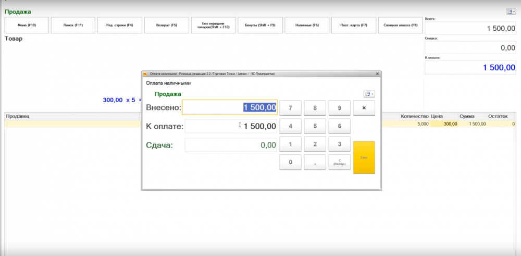
Task: Tap digit 7 on the keypad
Action: [x=290, y=108]
